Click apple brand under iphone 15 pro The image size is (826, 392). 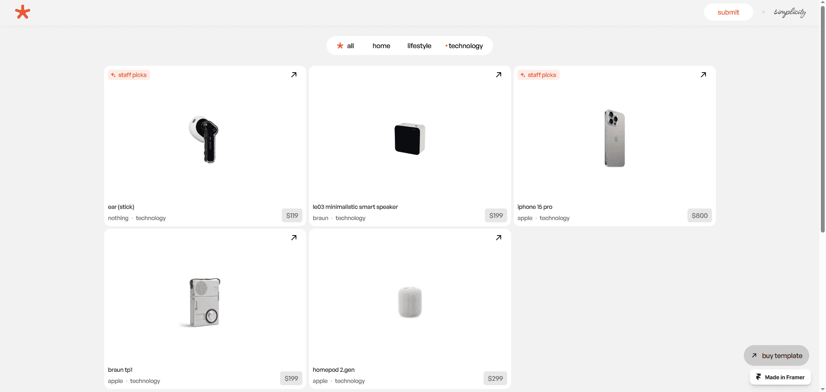[525, 218]
